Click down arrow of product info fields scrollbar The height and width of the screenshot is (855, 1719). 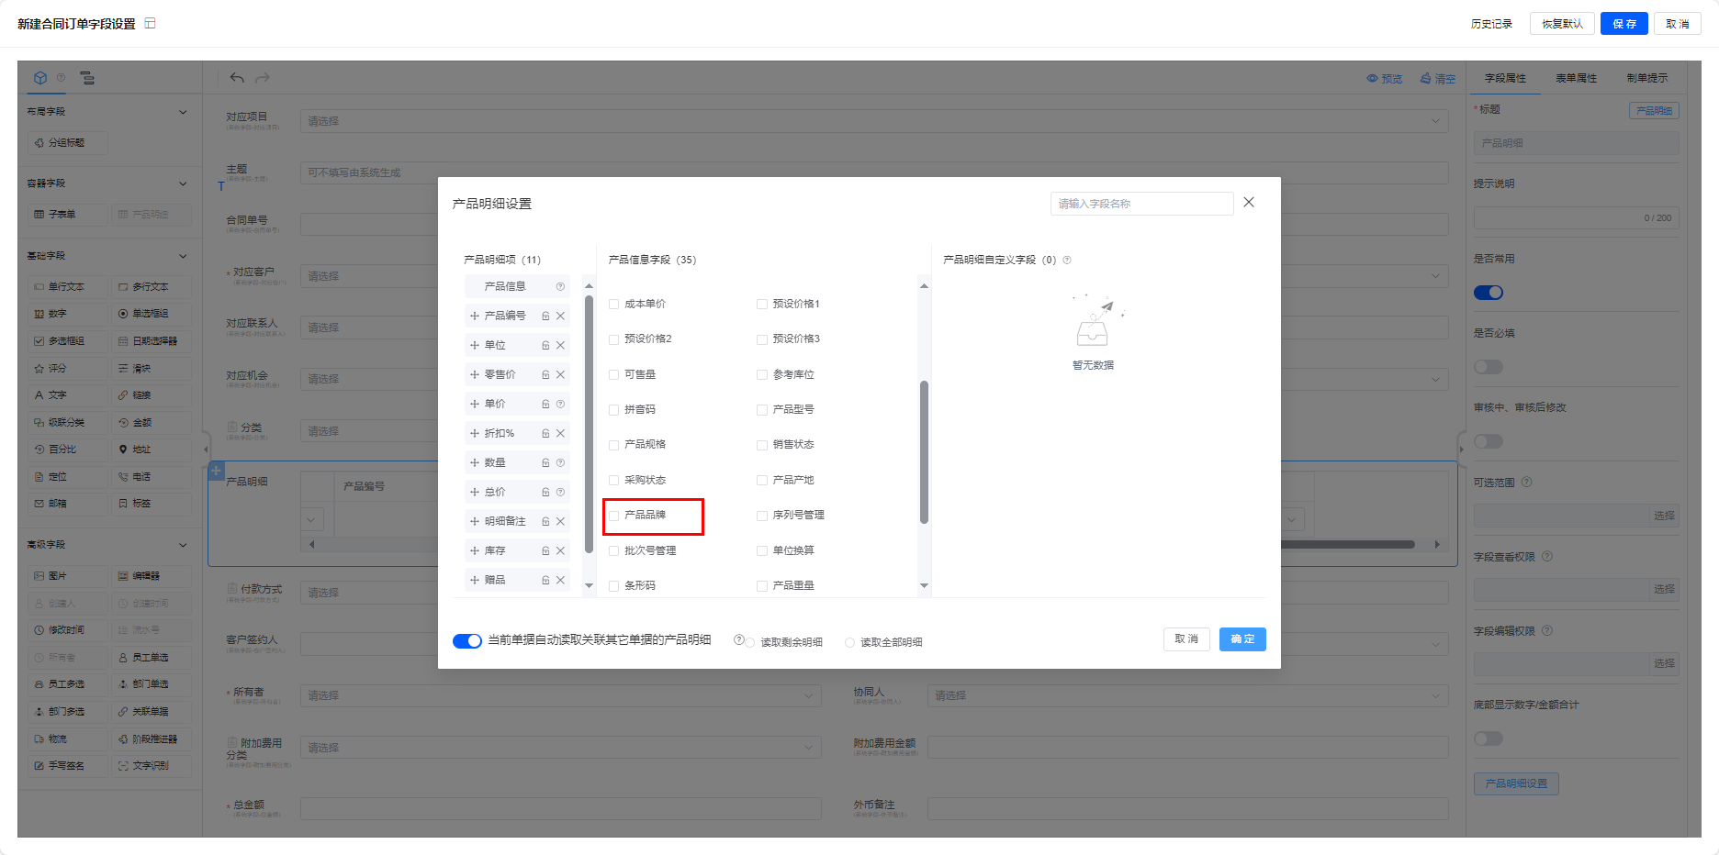(x=924, y=585)
